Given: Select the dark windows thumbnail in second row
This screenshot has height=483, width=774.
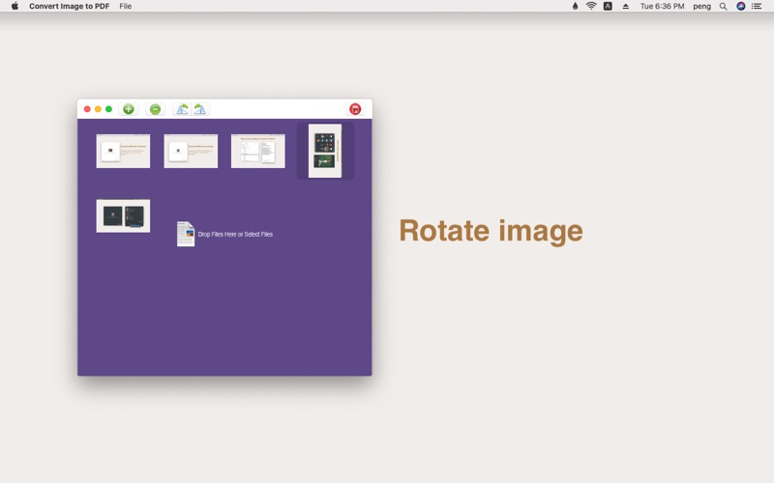Looking at the screenshot, I should pos(123,215).
